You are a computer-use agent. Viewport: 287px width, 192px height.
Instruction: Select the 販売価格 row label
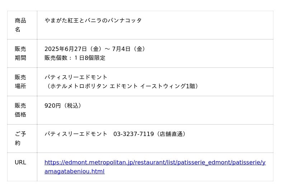(x=20, y=110)
